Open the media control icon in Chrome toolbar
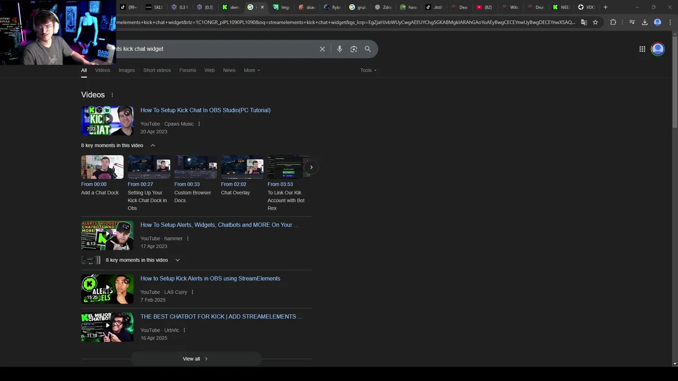Viewport: 678px width, 381px height. coord(632,22)
